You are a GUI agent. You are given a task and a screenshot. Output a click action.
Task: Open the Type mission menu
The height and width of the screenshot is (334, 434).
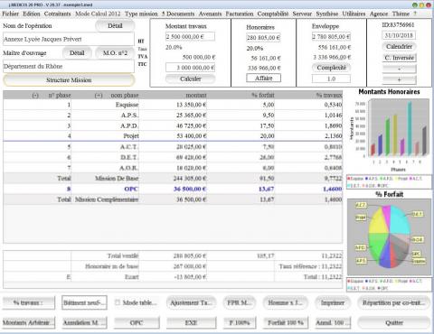tap(141, 14)
